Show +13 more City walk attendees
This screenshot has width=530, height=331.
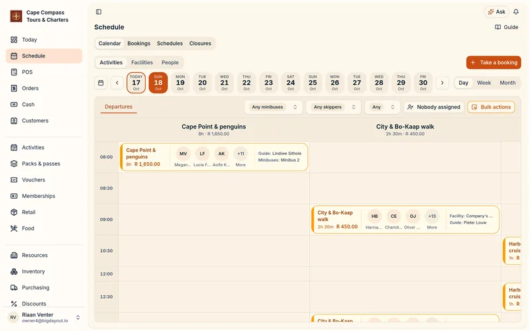pos(432,216)
